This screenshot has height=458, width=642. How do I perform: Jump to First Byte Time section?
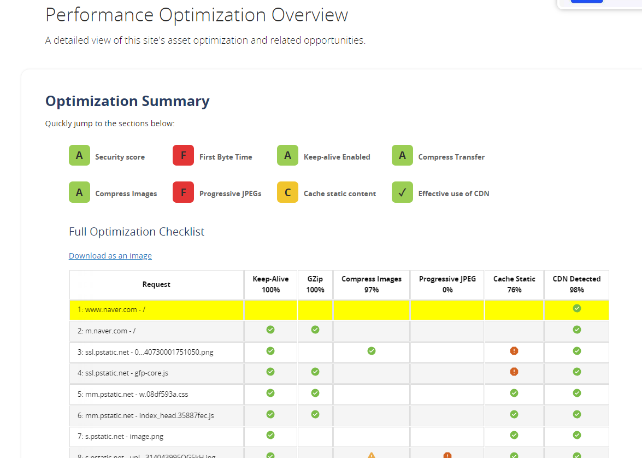click(226, 157)
